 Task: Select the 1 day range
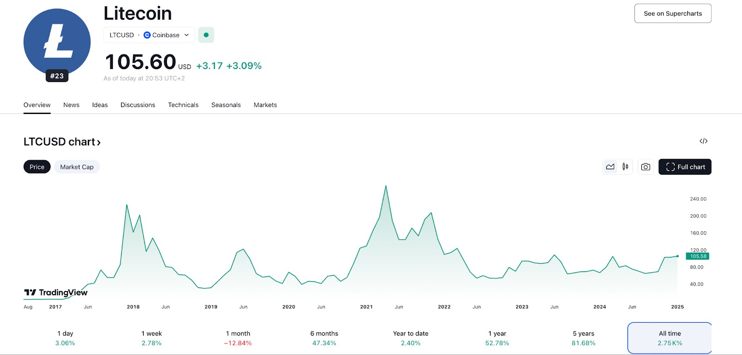click(65, 338)
